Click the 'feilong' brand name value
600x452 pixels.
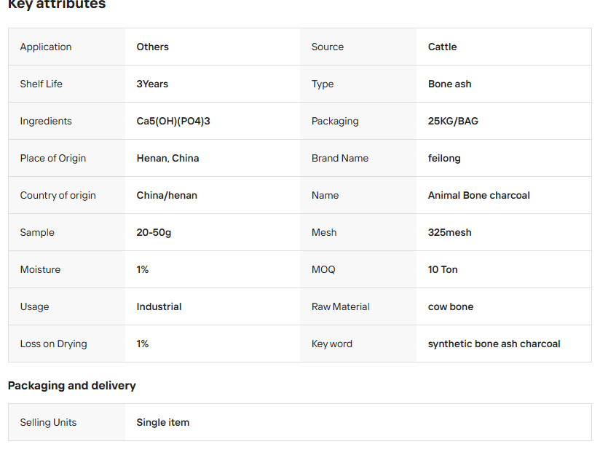pyautogui.click(x=444, y=158)
